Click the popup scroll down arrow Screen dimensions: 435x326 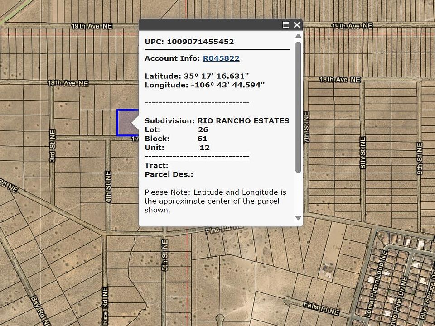298,218
